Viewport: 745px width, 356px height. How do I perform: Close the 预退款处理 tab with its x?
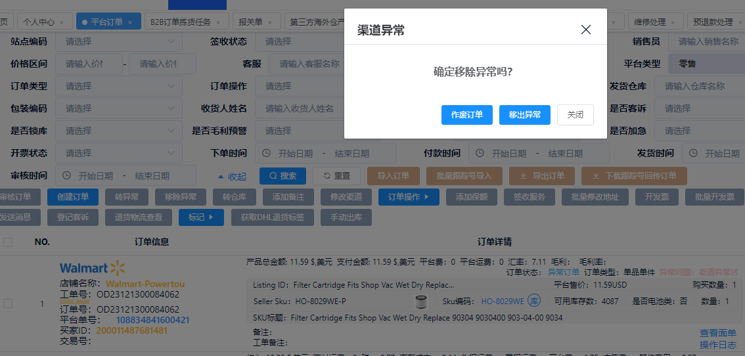tap(740, 22)
